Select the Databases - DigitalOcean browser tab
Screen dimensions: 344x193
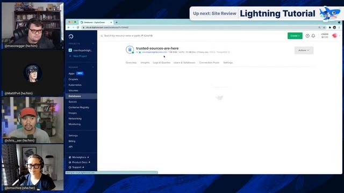[x=96, y=23]
